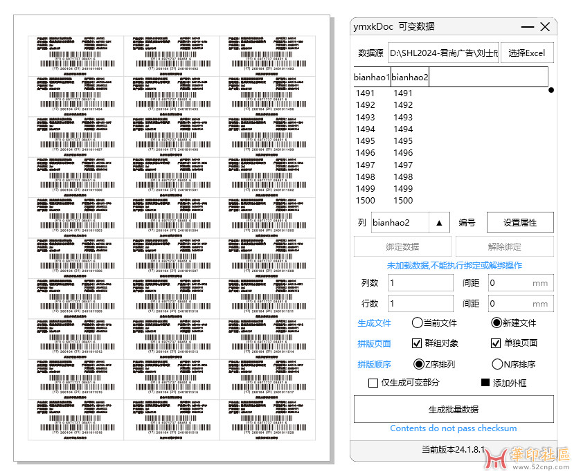Click the 生成文件 blue label
Screen dimensions: 572x472
[374, 323]
